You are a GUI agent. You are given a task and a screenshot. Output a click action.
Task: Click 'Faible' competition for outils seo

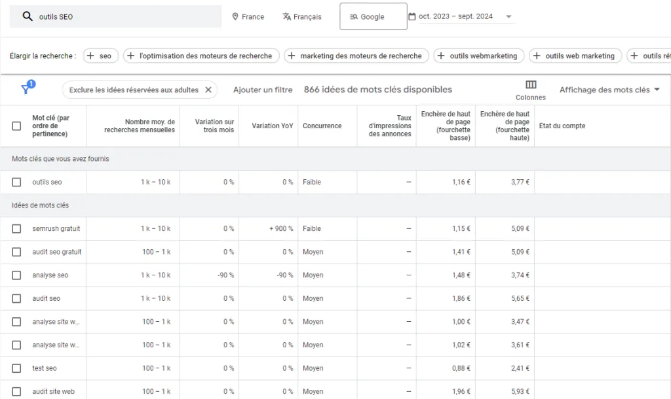pos(311,182)
